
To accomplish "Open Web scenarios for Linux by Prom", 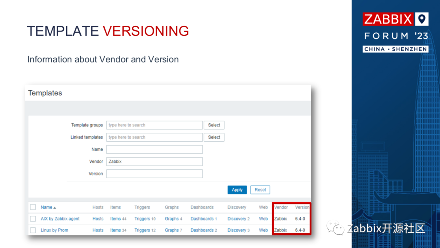I will pos(263,230).
